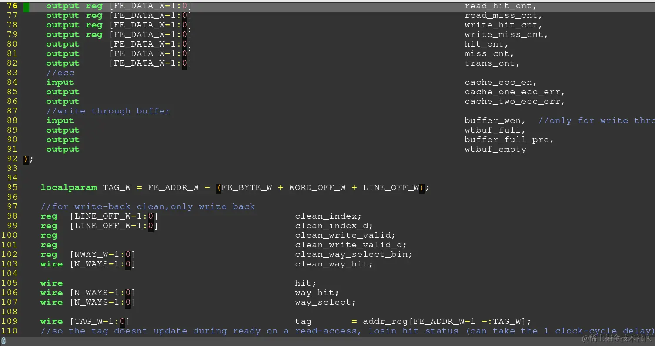Click clean_write_valid_d register name
Viewport: 655px width, 346px height.
click(x=349, y=245)
